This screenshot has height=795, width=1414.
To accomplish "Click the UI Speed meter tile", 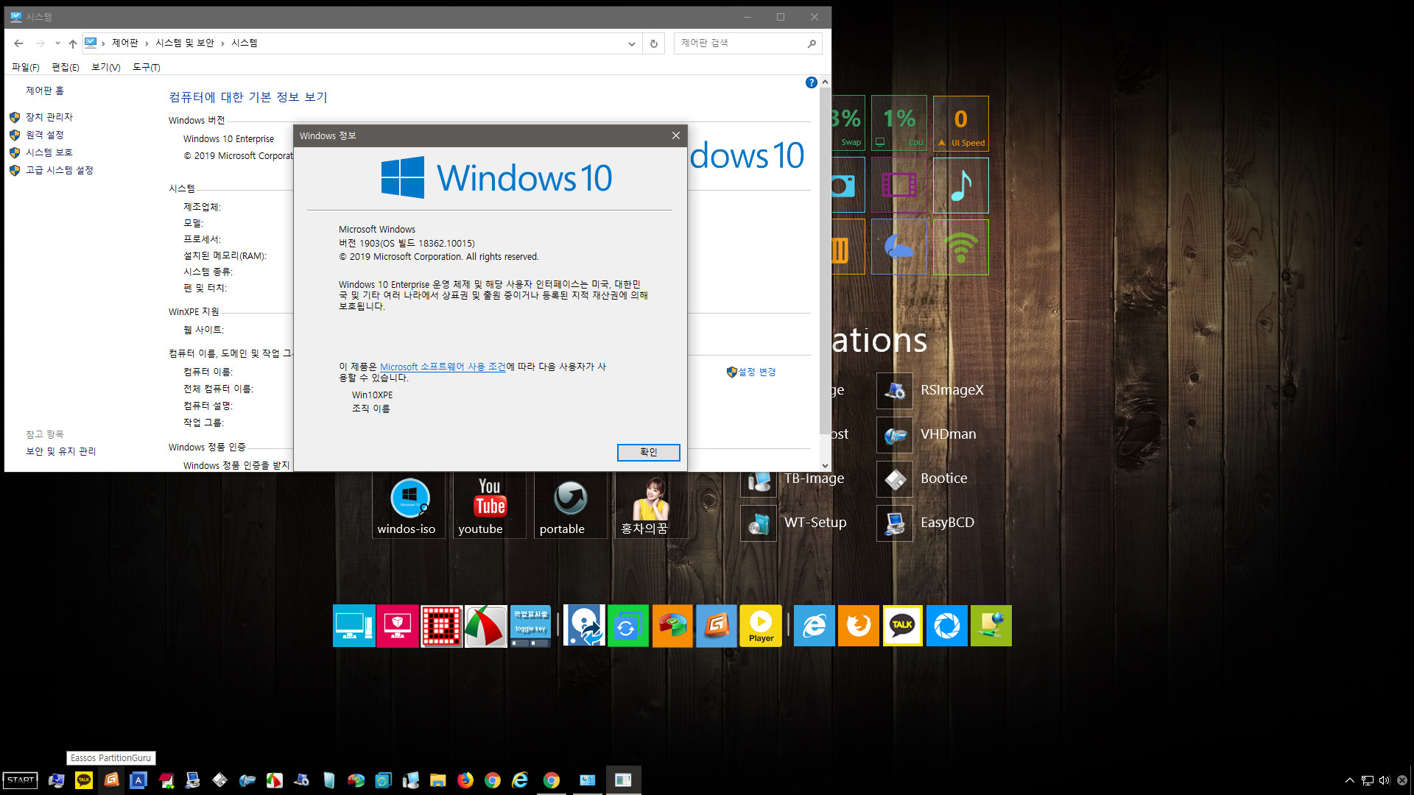I will (960, 124).
